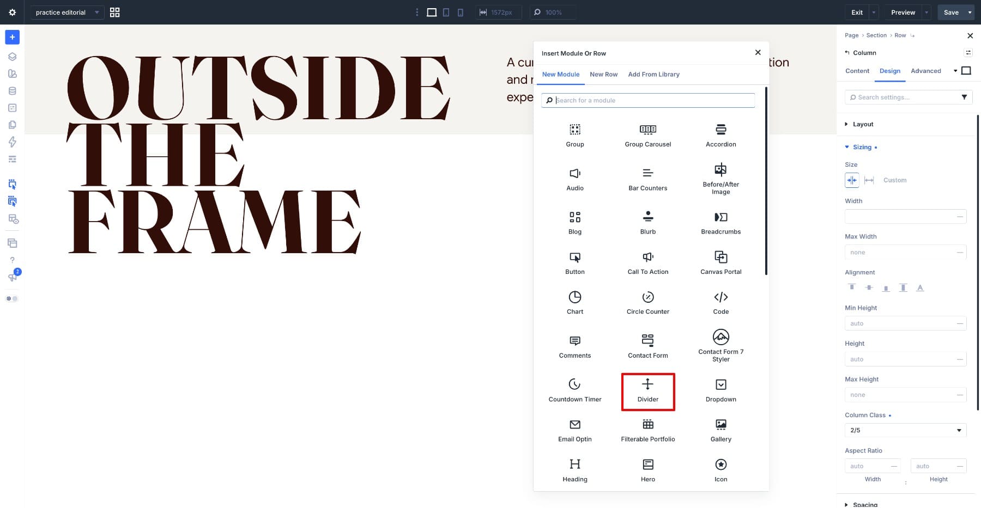Click the Exit button
Screen dimensions: 981x508
click(x=857, y=12)
